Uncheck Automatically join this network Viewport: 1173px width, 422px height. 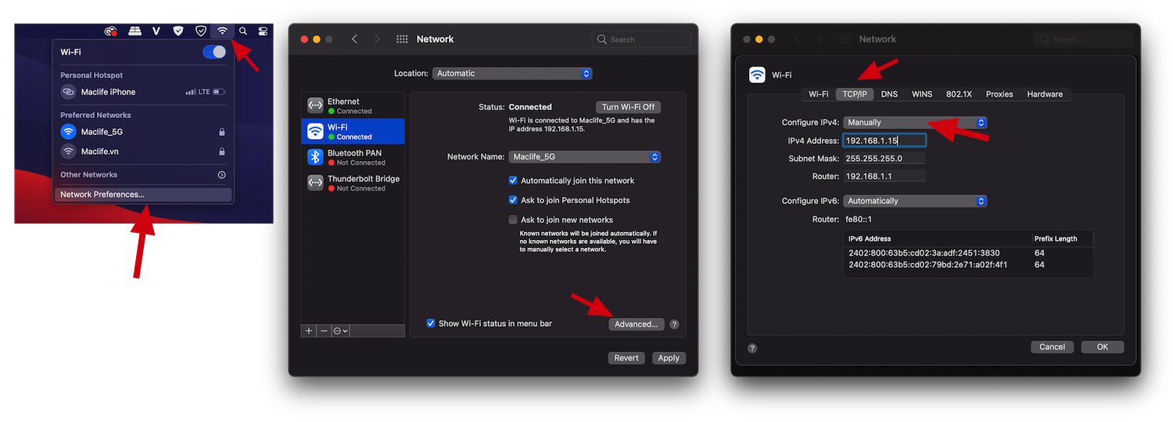pos(513,181)
